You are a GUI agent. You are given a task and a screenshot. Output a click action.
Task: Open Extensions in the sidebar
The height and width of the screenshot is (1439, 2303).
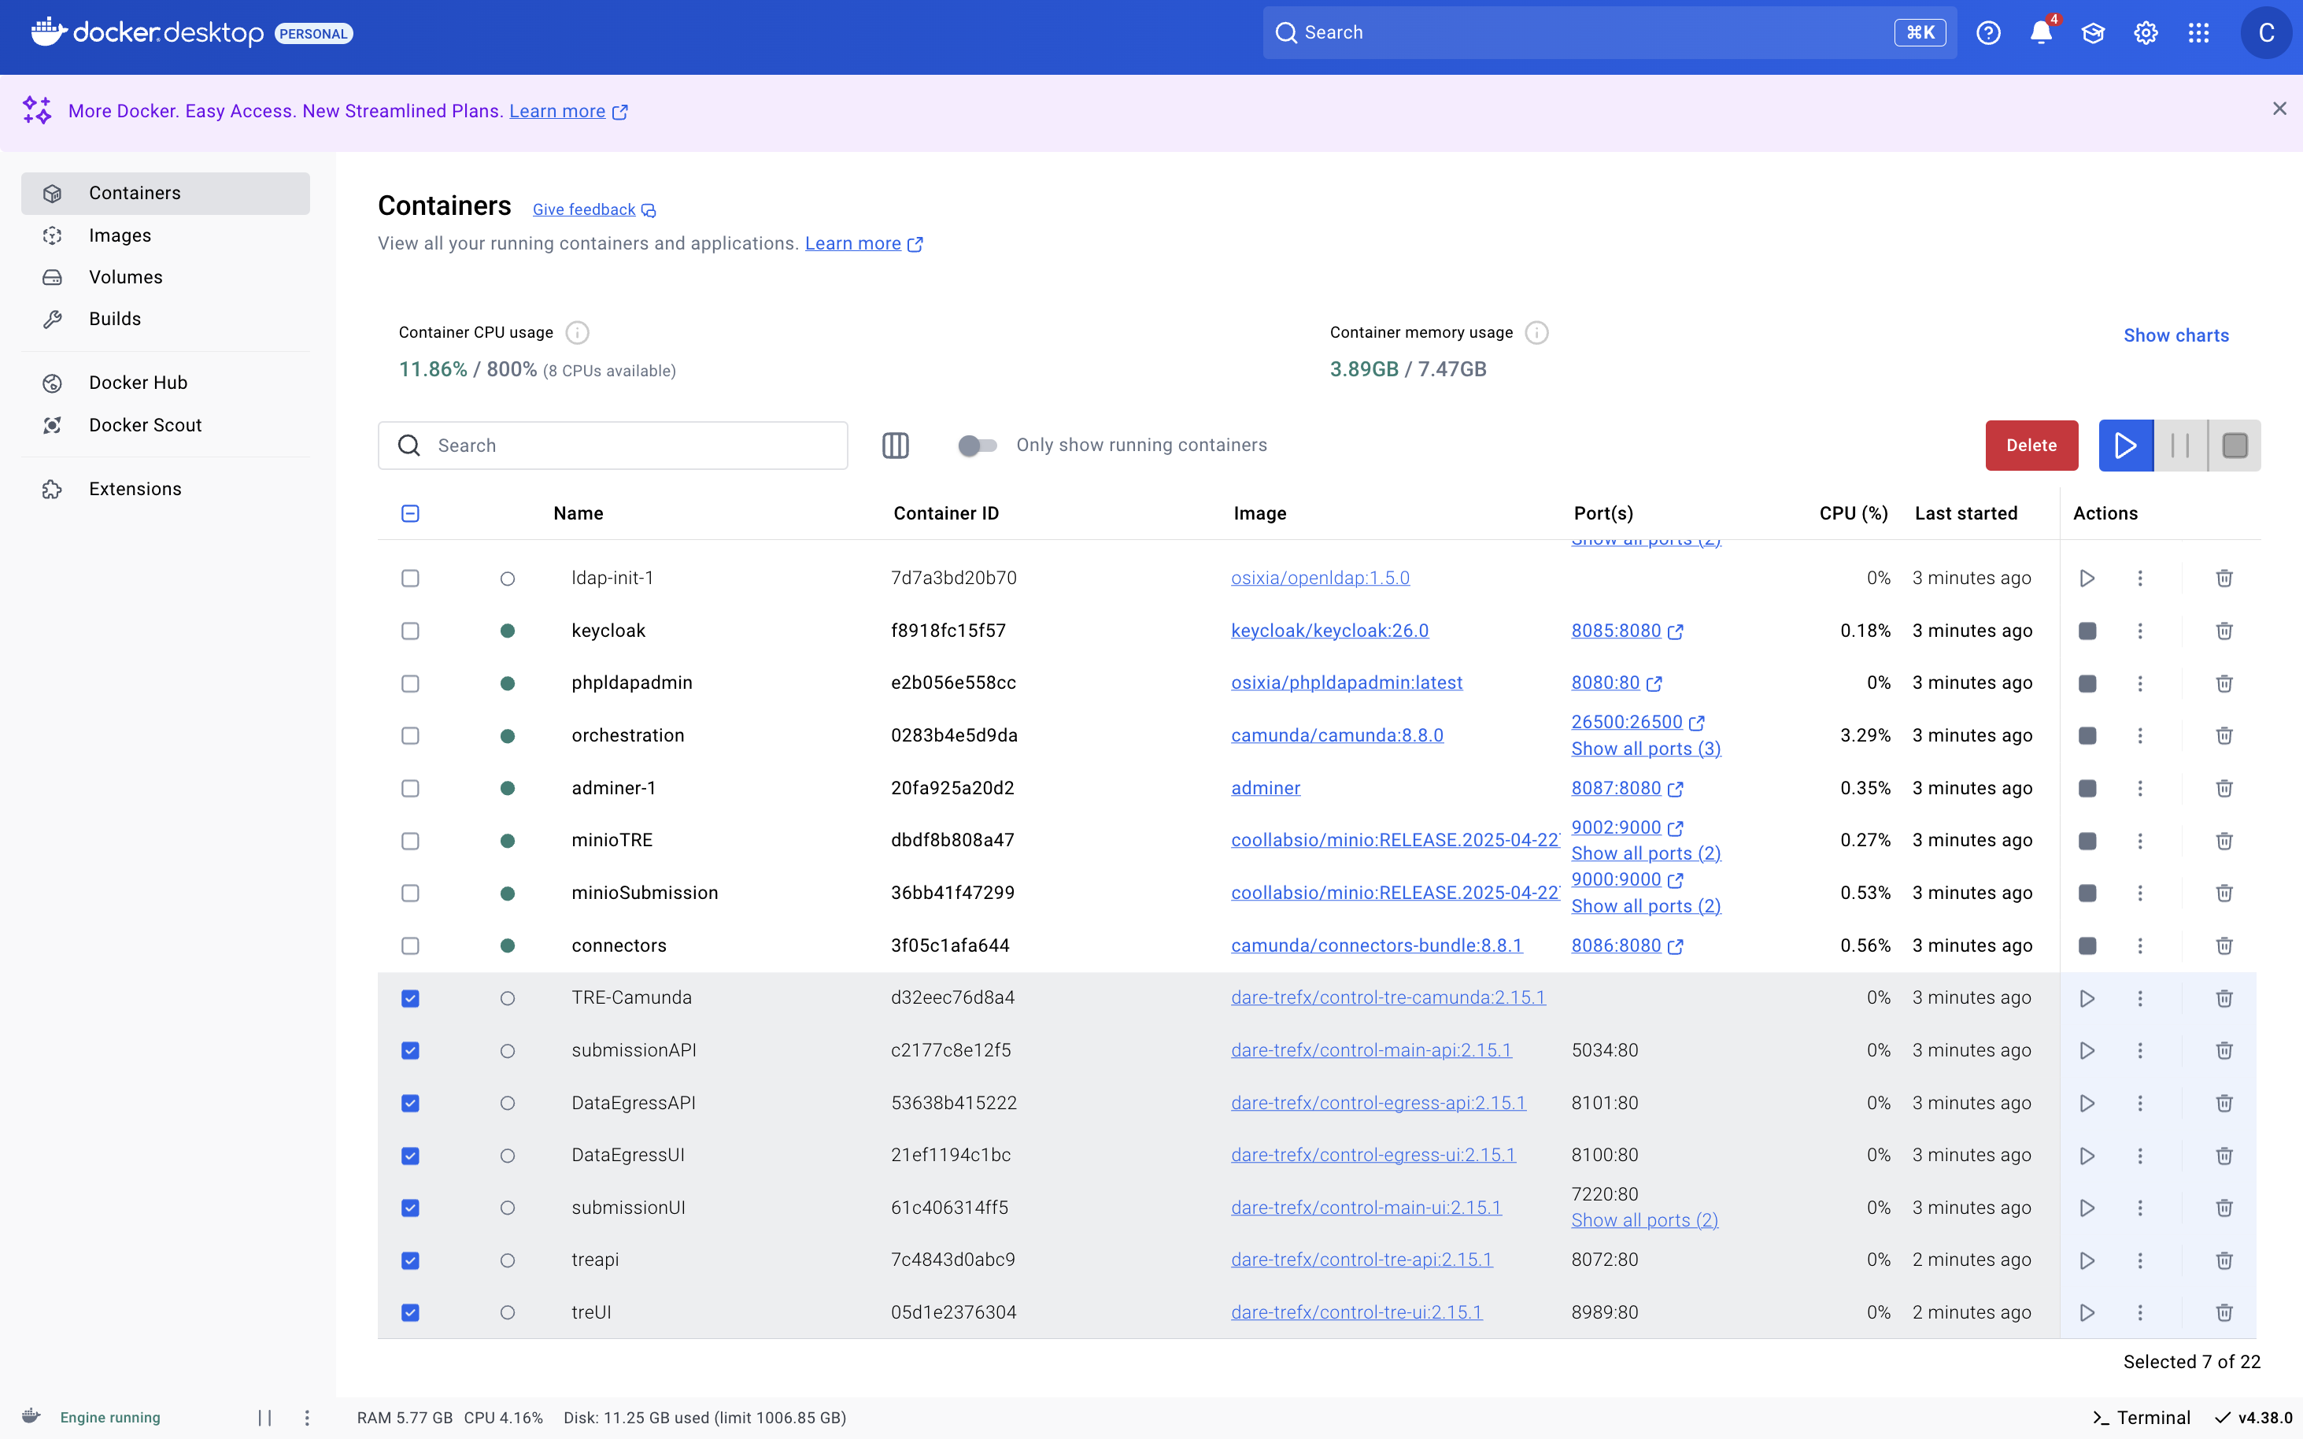tap(165, 488)
